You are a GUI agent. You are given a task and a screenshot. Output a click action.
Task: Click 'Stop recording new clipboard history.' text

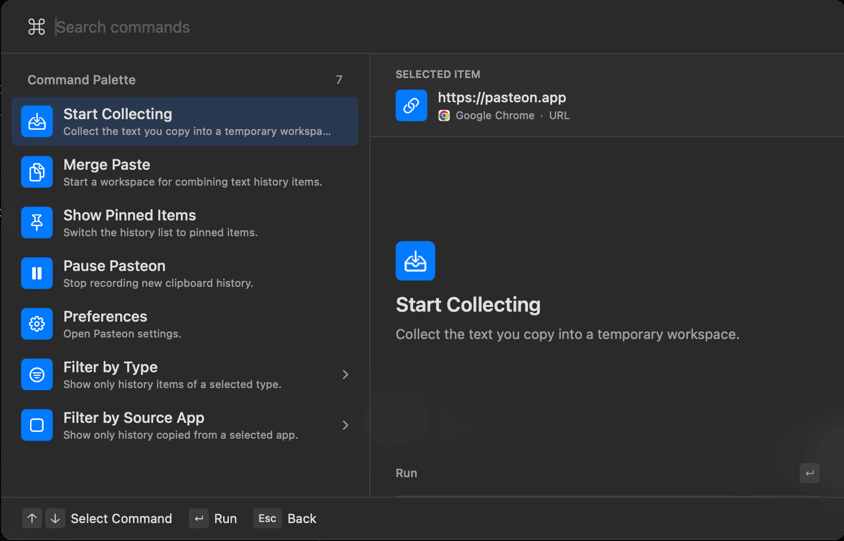[x=158, y=283]
